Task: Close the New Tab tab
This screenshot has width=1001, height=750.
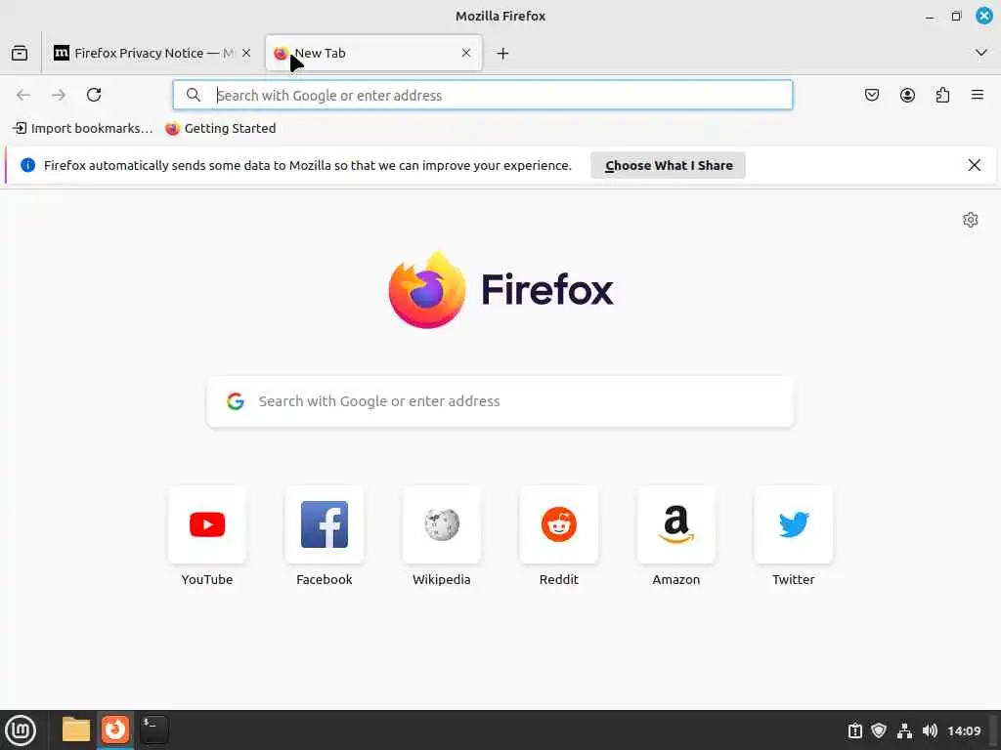Action: pos(466,53)
